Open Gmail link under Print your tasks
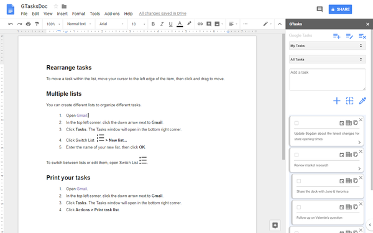This screenshot has height=233, width=373. 82,189
